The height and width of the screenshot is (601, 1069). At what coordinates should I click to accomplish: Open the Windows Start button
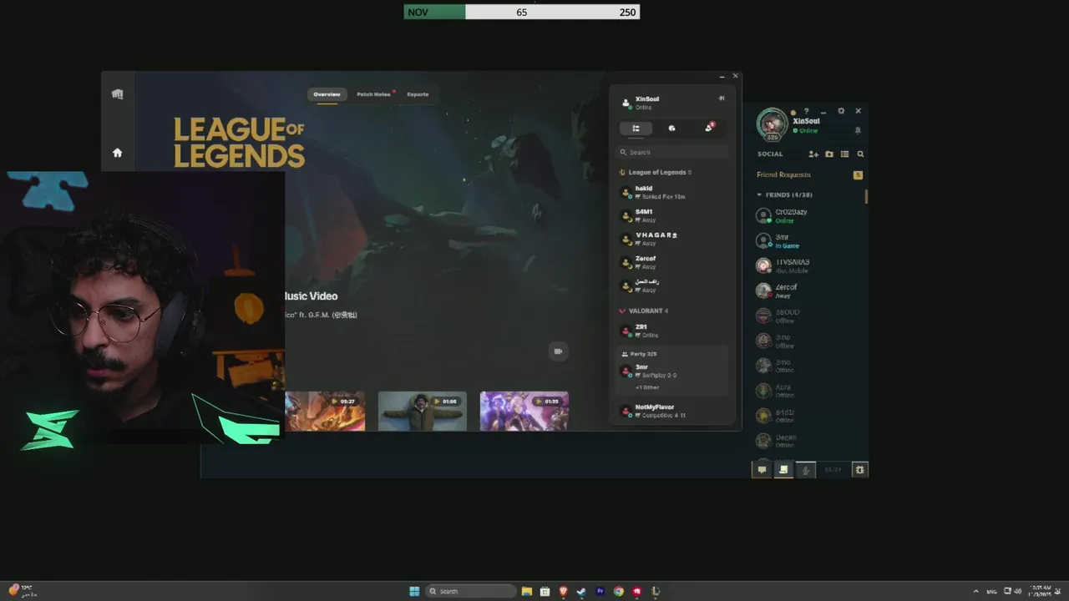pos(414,591)
